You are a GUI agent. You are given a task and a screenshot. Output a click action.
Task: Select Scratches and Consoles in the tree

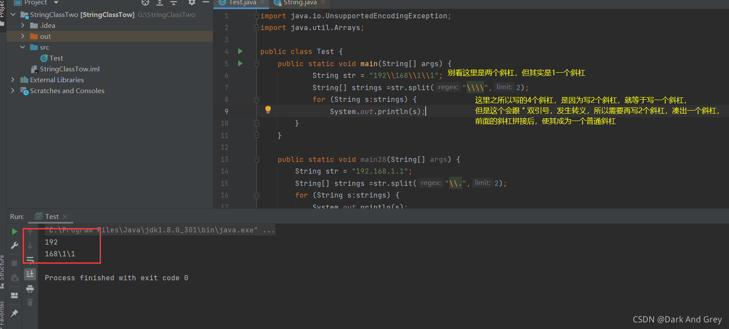[67, 91]
